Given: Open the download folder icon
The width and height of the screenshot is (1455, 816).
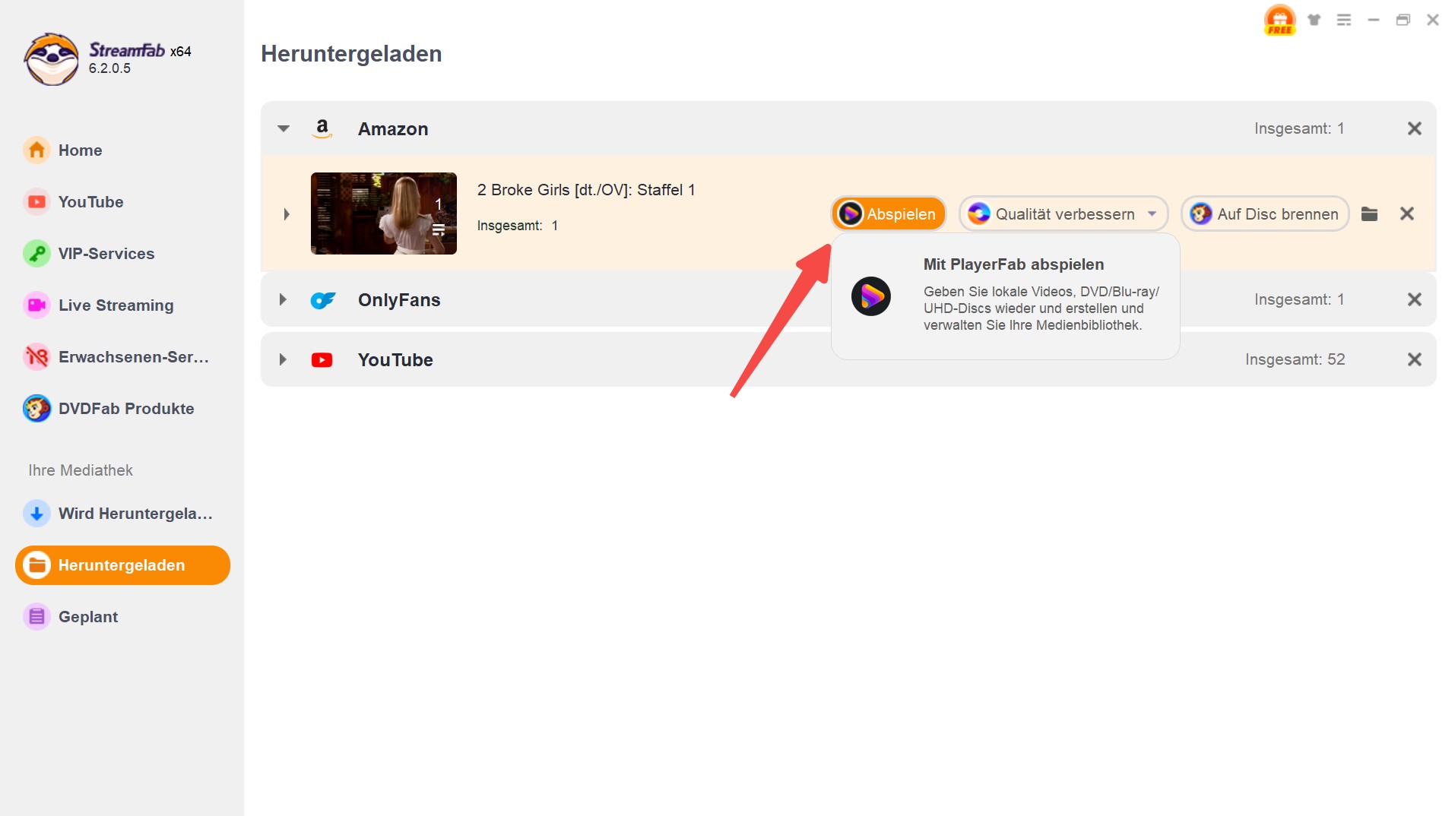Looking at the screenshot, I should click(1370, 214).
